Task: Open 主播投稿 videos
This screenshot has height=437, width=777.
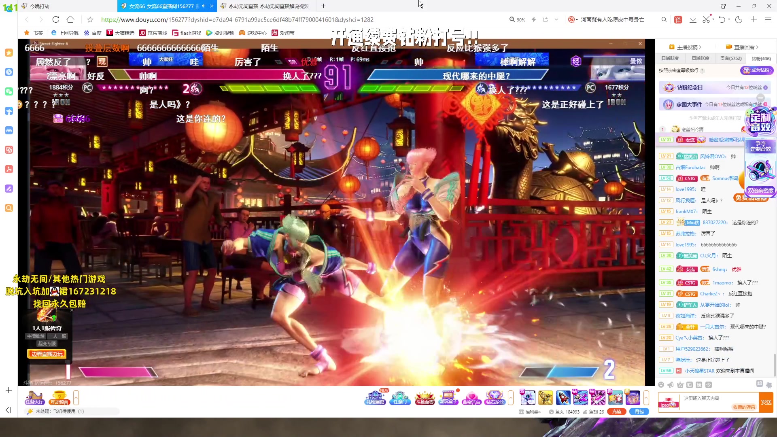Action: 685,47
